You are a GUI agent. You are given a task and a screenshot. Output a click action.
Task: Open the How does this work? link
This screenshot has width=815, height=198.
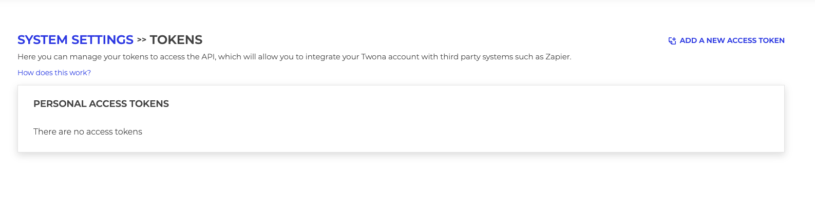[x=54, y=73]
